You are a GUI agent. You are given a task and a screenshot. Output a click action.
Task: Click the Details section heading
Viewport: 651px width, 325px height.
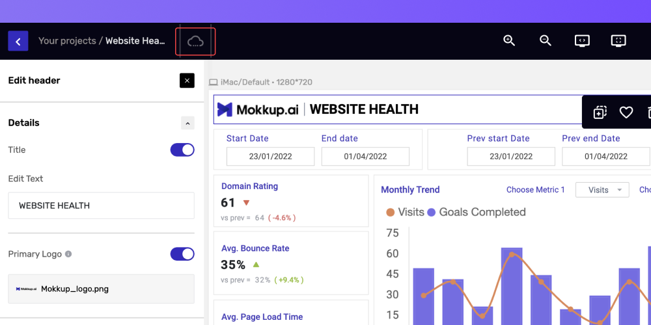click(x=23, y=123)
